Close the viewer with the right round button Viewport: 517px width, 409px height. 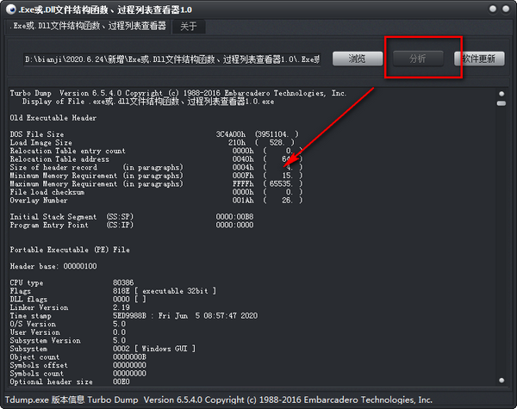point(506,9)
